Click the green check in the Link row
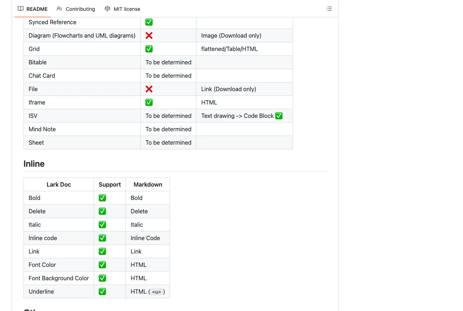This screenshot has height=311, width=463. (102, 251)
